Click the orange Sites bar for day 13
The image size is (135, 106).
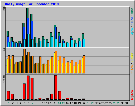pos(56,62)
